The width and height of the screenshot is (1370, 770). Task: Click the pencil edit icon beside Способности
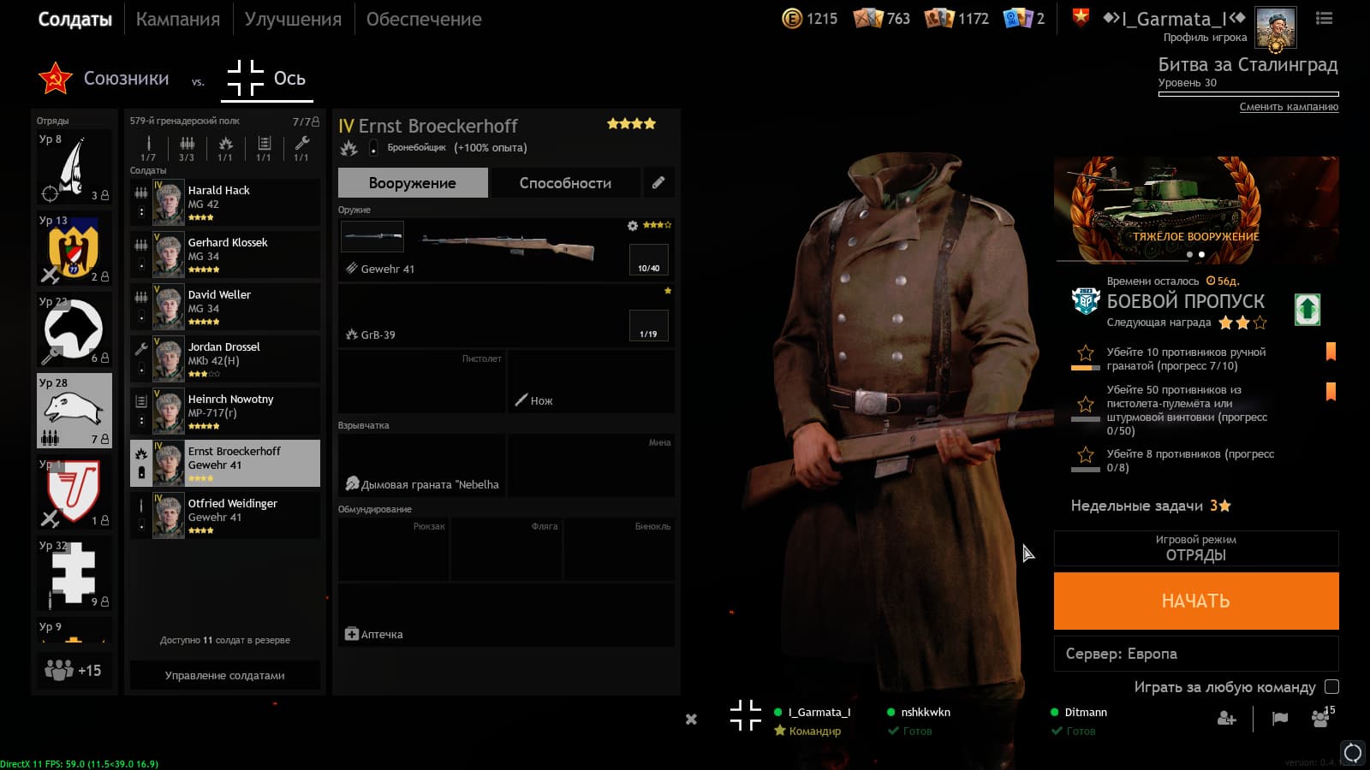[x=658, y=182]
